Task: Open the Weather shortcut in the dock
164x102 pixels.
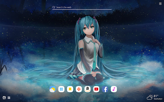Action: coord(53,89)
